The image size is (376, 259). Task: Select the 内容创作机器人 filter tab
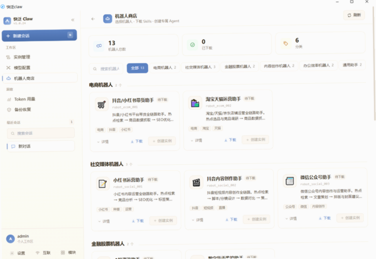tap(279, 66)
